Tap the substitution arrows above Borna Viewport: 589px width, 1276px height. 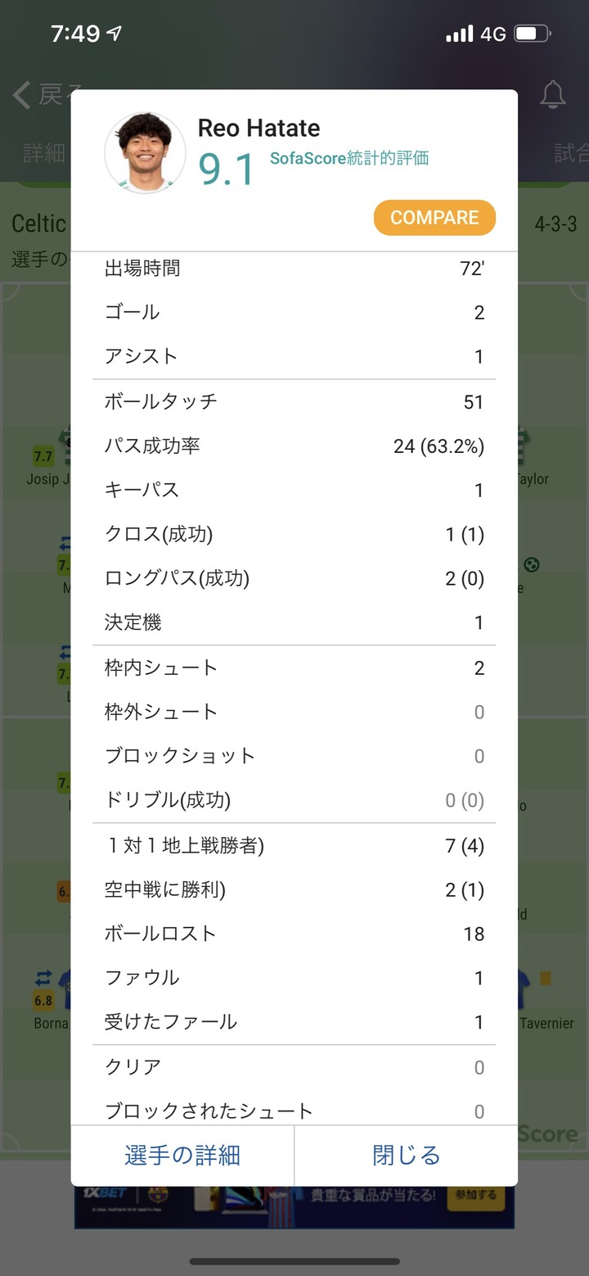coord(43,978)
